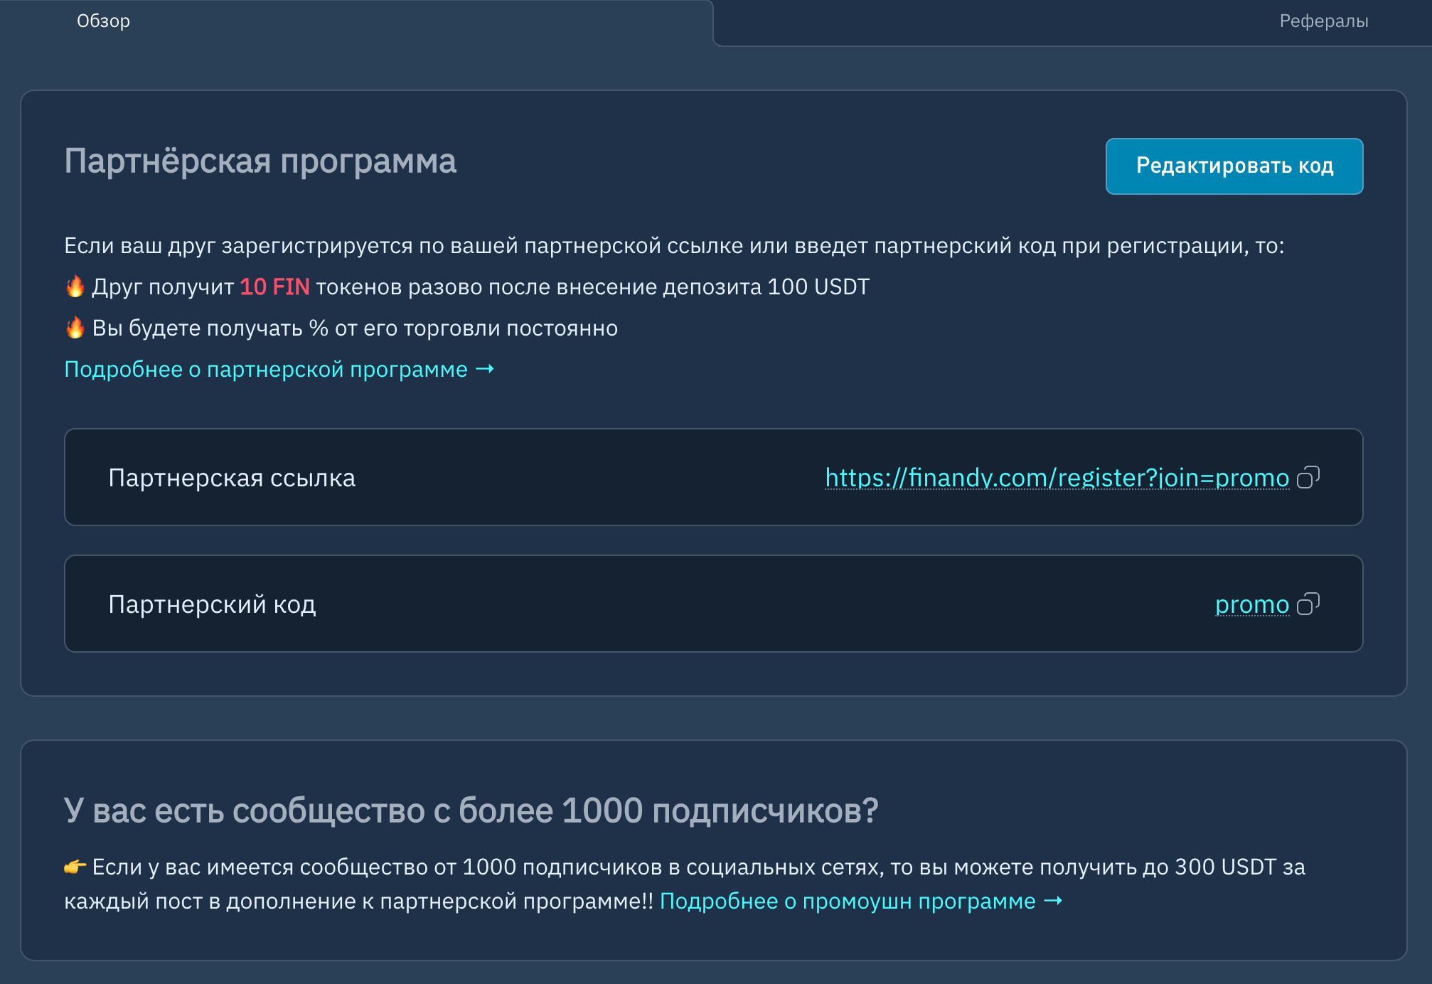1432x984 pixels.
Task: Click the red 10 FIN text
Action: pos(274,287)
